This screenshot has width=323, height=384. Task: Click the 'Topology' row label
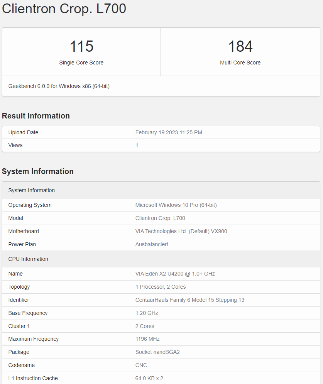coord(19,287)
